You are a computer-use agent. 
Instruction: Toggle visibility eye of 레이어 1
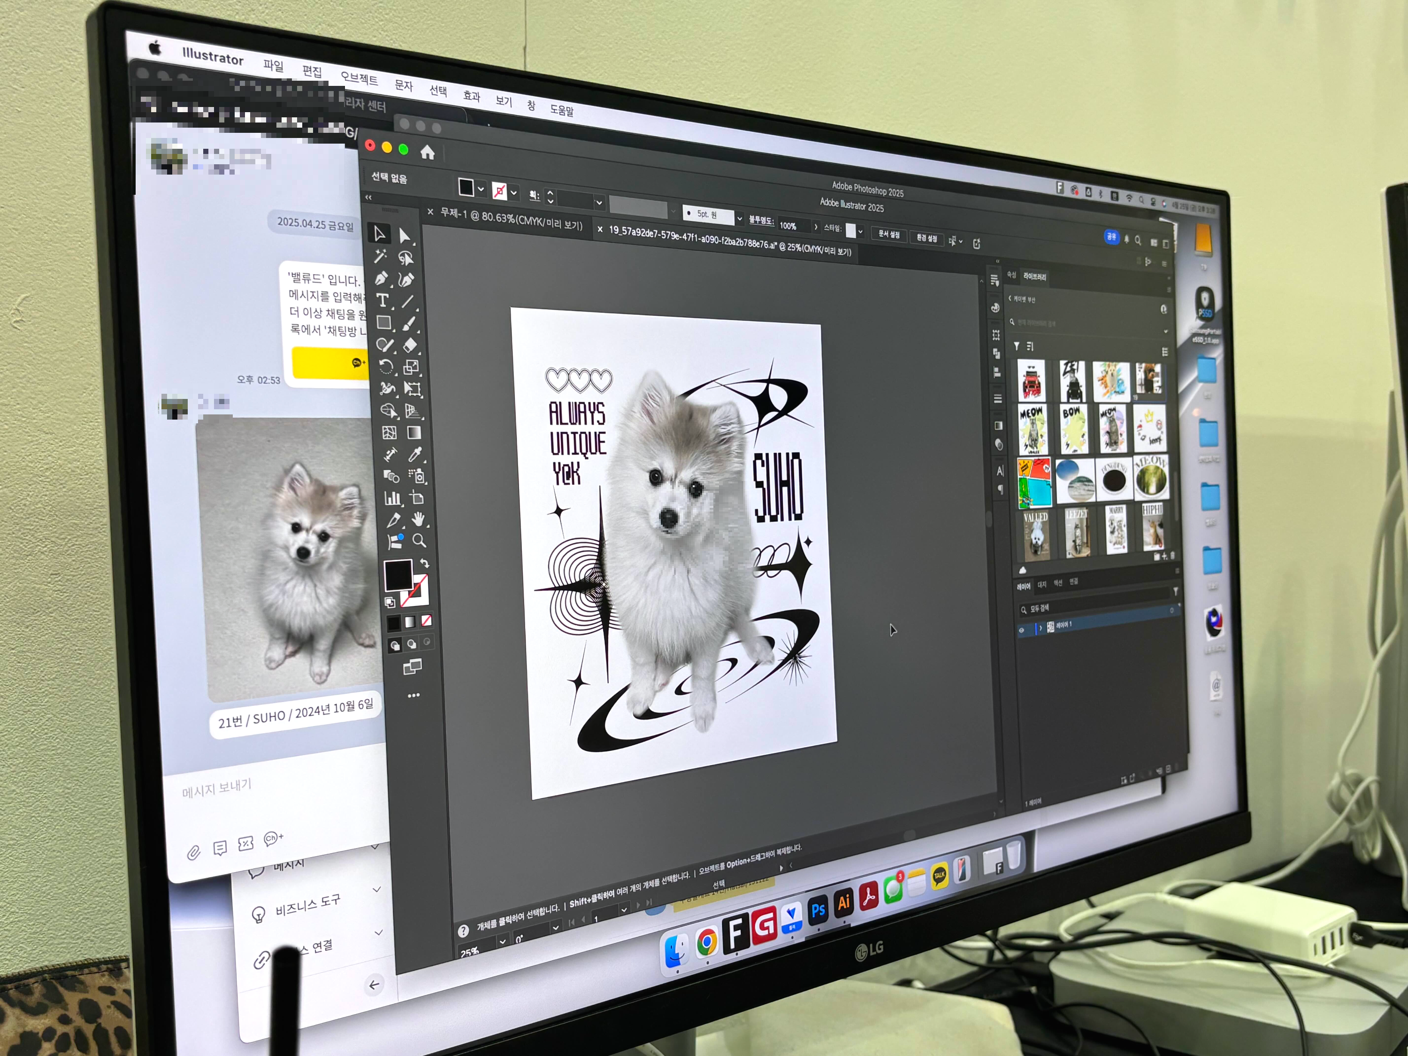[1022, 630]
